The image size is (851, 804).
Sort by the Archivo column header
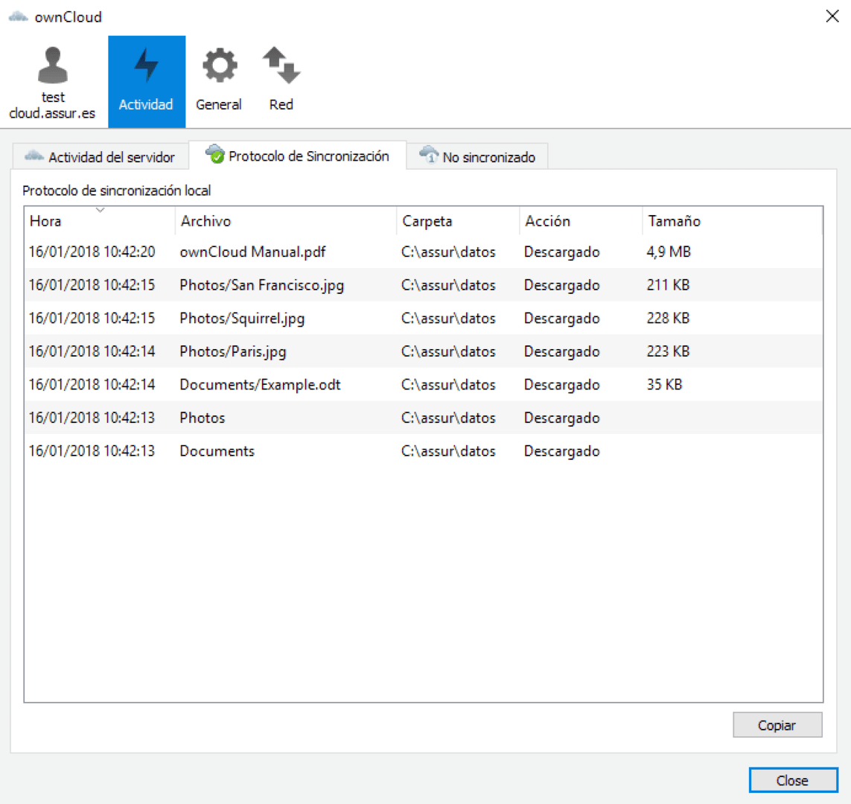click(205, 221)
